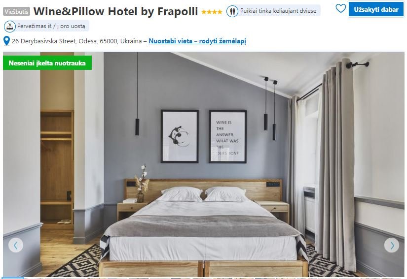Click the Užsakyti dabar button
The height and width of the screenshot is (279, 407).
tap(376, 9)
